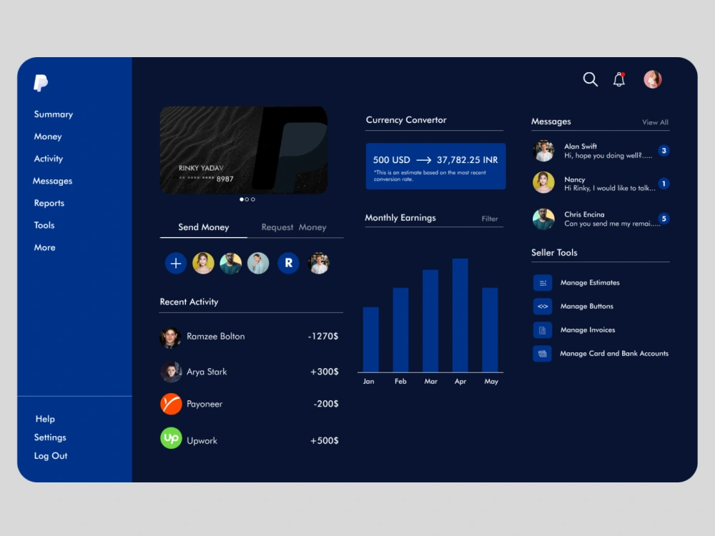This screenshot has height=536, width=715.
Task: Open Nancy's avatar in Messages
Action: coord(543,183)
